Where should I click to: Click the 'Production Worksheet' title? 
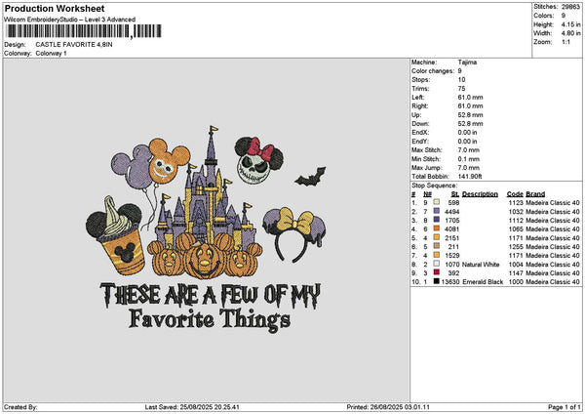tap(55, 9)
